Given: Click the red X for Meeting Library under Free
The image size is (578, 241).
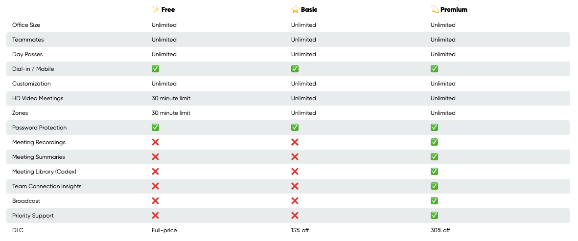Looking at the screenshot, I should [156, 172].
